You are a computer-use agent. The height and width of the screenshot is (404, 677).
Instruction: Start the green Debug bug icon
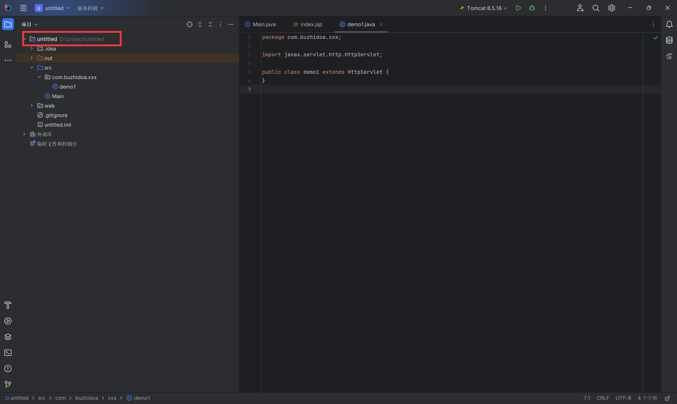coord(532,8)
